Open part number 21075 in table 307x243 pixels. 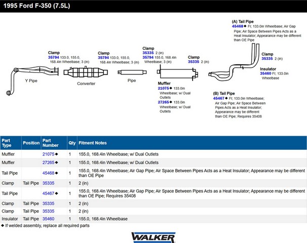tap(48, 154)
